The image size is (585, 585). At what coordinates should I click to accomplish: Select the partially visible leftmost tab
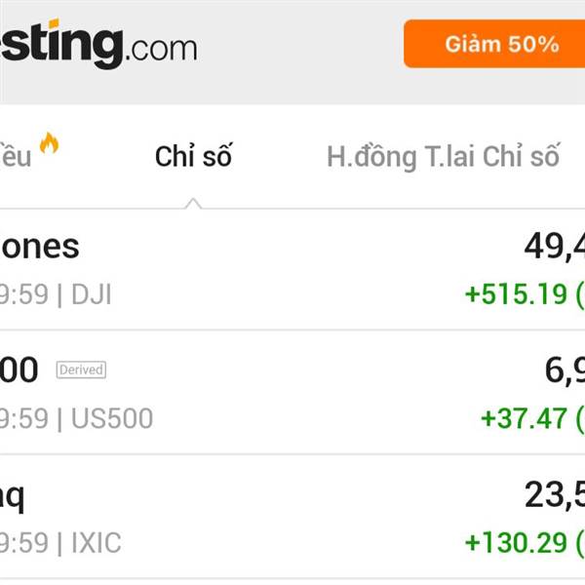[x=16, y=157]
